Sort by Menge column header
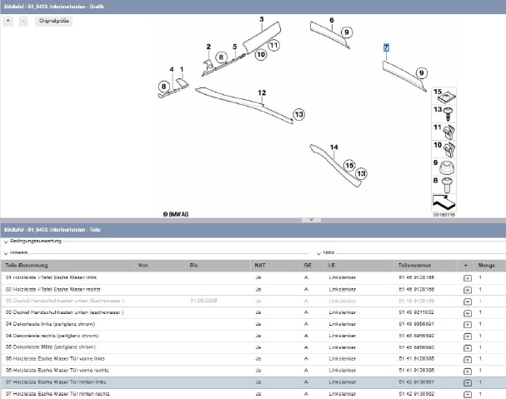The height and width of the screenshot is (399, 506). click(x=487, y=266)
